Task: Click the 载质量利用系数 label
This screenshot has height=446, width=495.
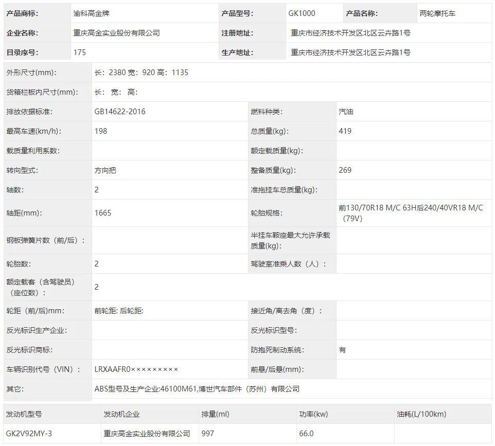Action: coord(33,151)
